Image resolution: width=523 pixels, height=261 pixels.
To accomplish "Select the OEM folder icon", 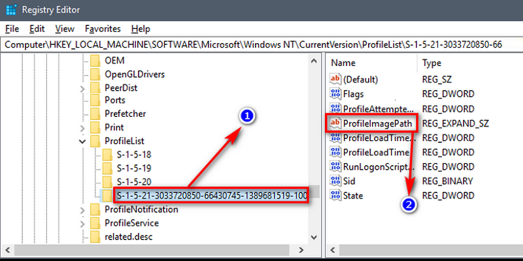I will pyautogui.click(x=95, y=61).
